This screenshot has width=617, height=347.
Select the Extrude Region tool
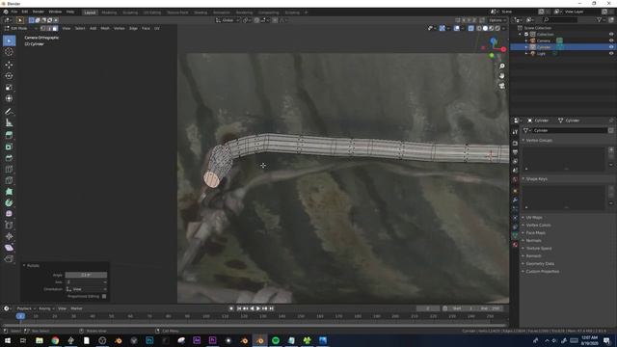pos(9,135)
